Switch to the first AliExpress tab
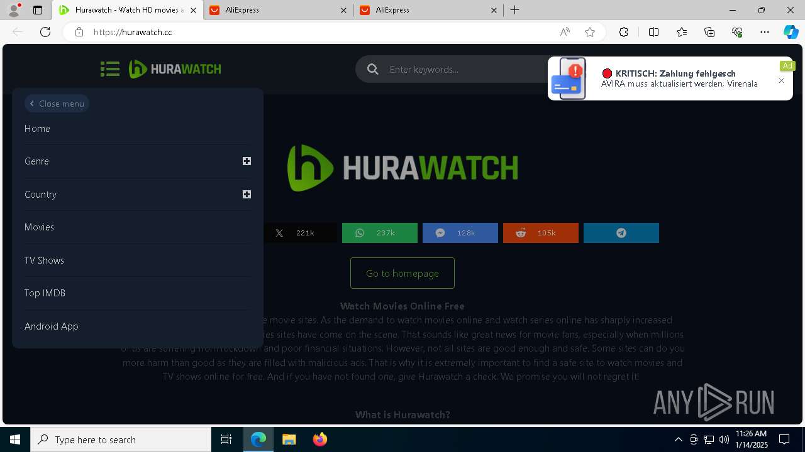The width and height of the screenshot is (805, 452). pos(279,10)
